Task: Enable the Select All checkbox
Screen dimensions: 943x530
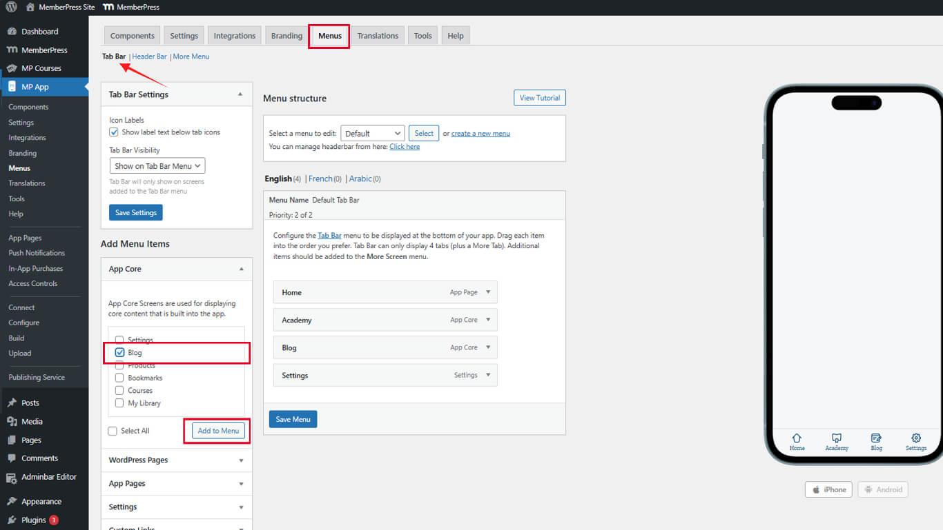Action: pyautogui.click(x=112, y=430)
